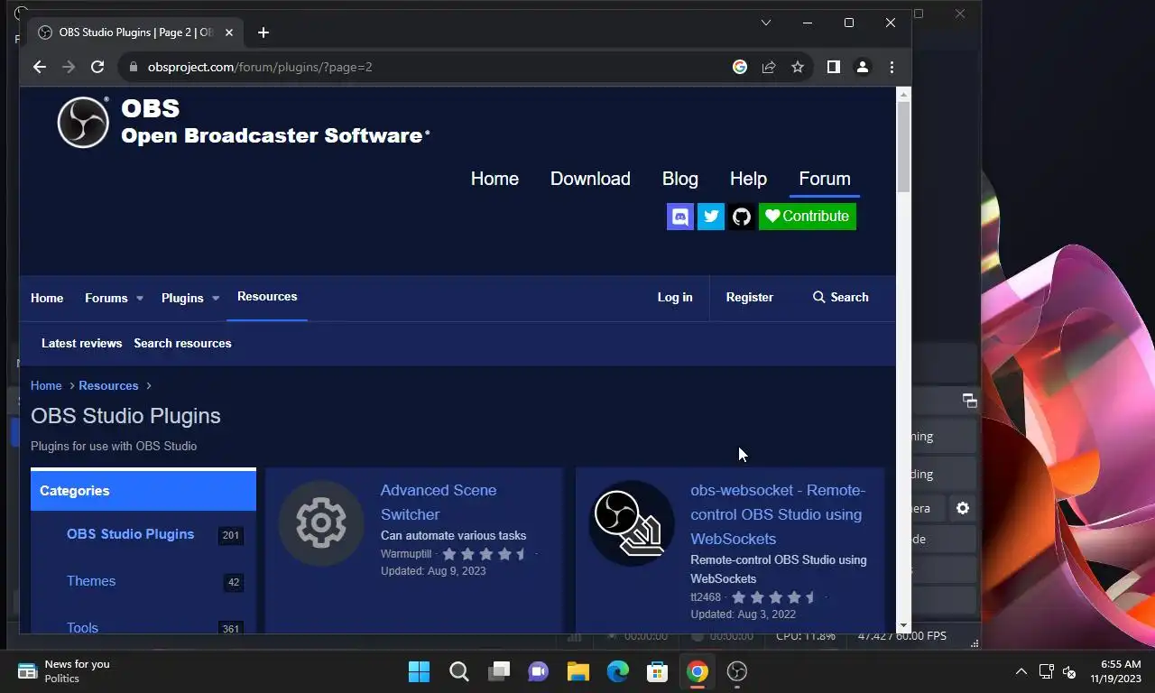
Task: Click the green Contribute button
Action: (x=808, y=217)
